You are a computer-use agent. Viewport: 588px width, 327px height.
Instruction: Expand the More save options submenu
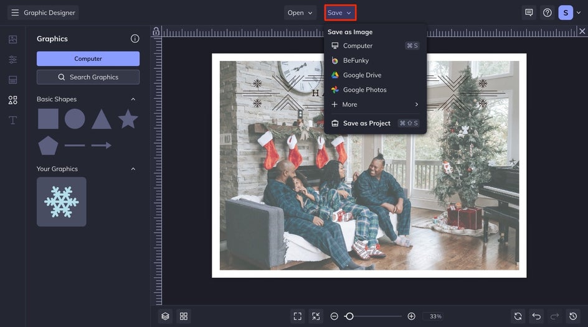[x=375, y=104]
